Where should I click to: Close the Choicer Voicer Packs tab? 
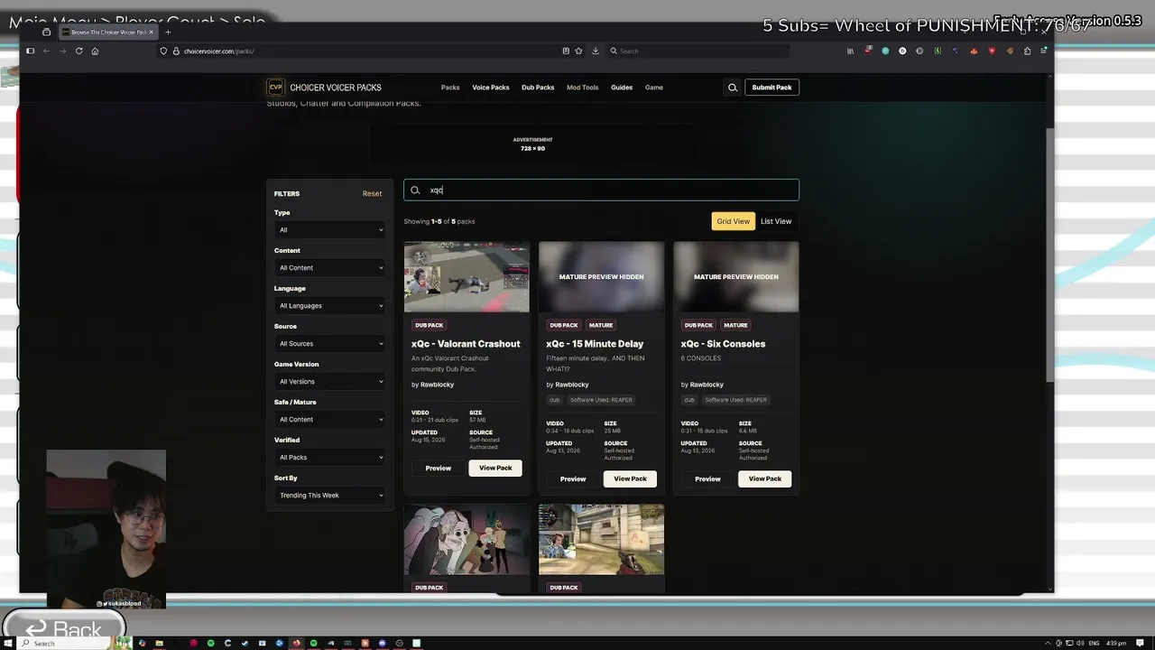pos(152,32)
